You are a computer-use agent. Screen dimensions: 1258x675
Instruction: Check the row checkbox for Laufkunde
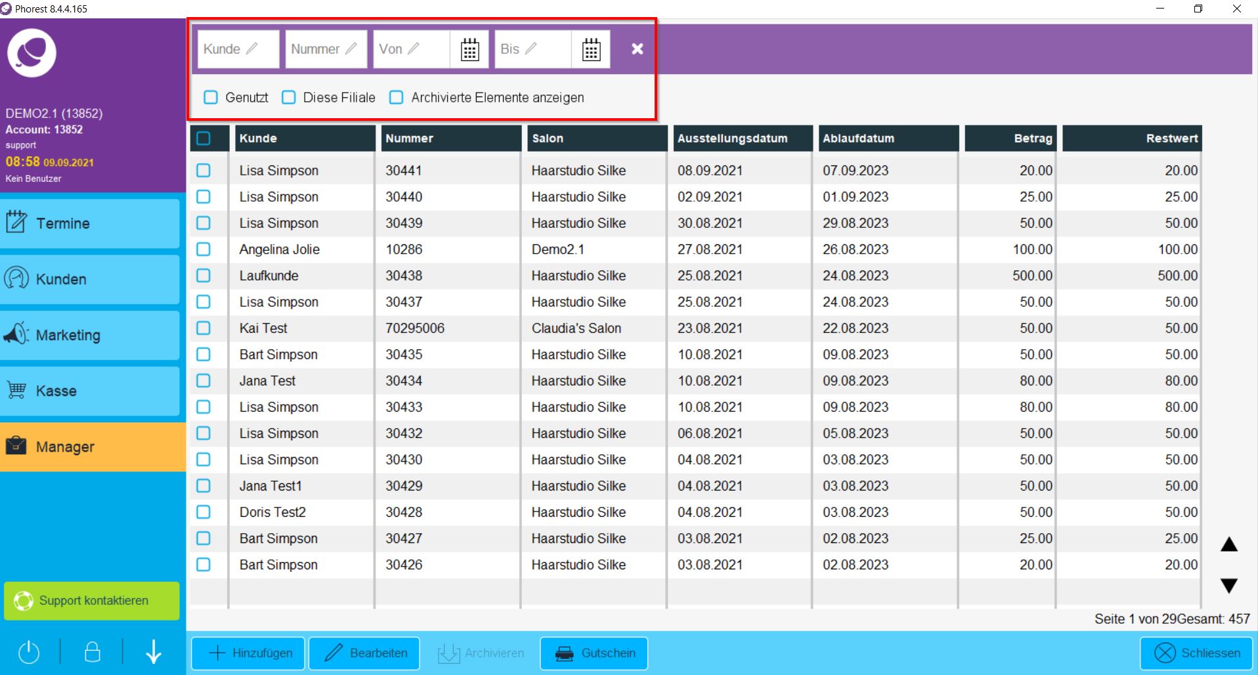click(x=204, y=276)
